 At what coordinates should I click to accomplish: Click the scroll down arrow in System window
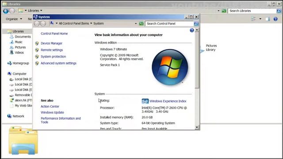click(197, 127)
